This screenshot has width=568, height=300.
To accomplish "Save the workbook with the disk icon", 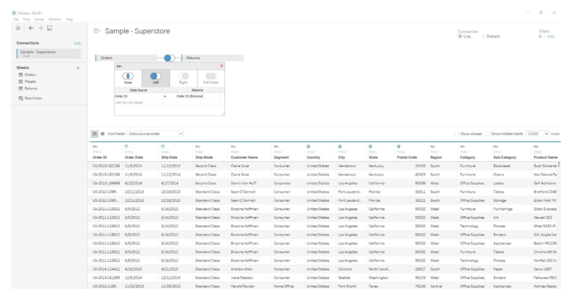I will click(x=49, y=28).
